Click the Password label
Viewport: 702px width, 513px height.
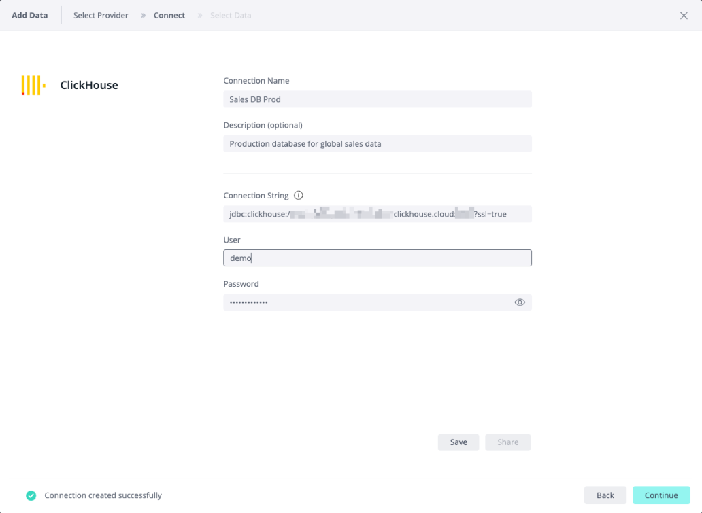click(x=241, y=284)
